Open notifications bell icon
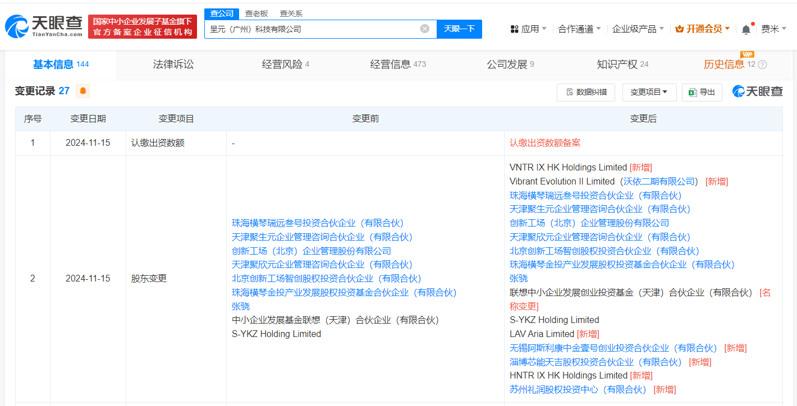The image size is (797, 406). click(746, 29)
